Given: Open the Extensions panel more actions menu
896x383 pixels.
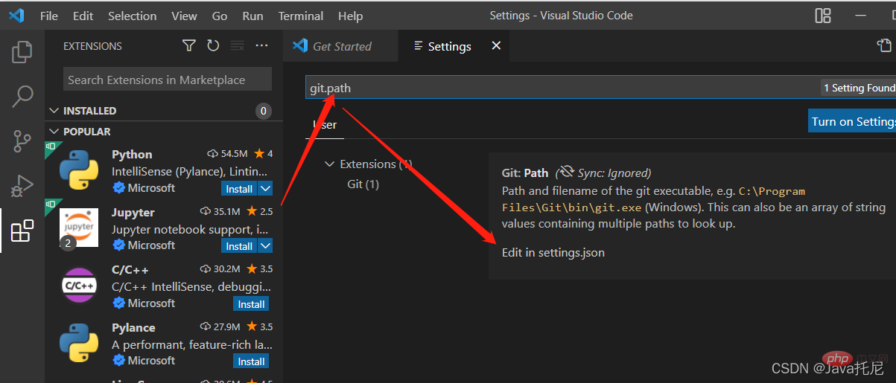Looking at the screenshot, I should [x=261, y=46].
